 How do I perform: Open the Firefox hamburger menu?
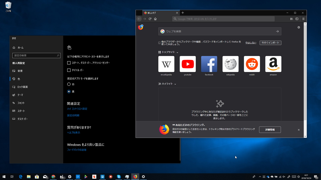coord(303,19)
